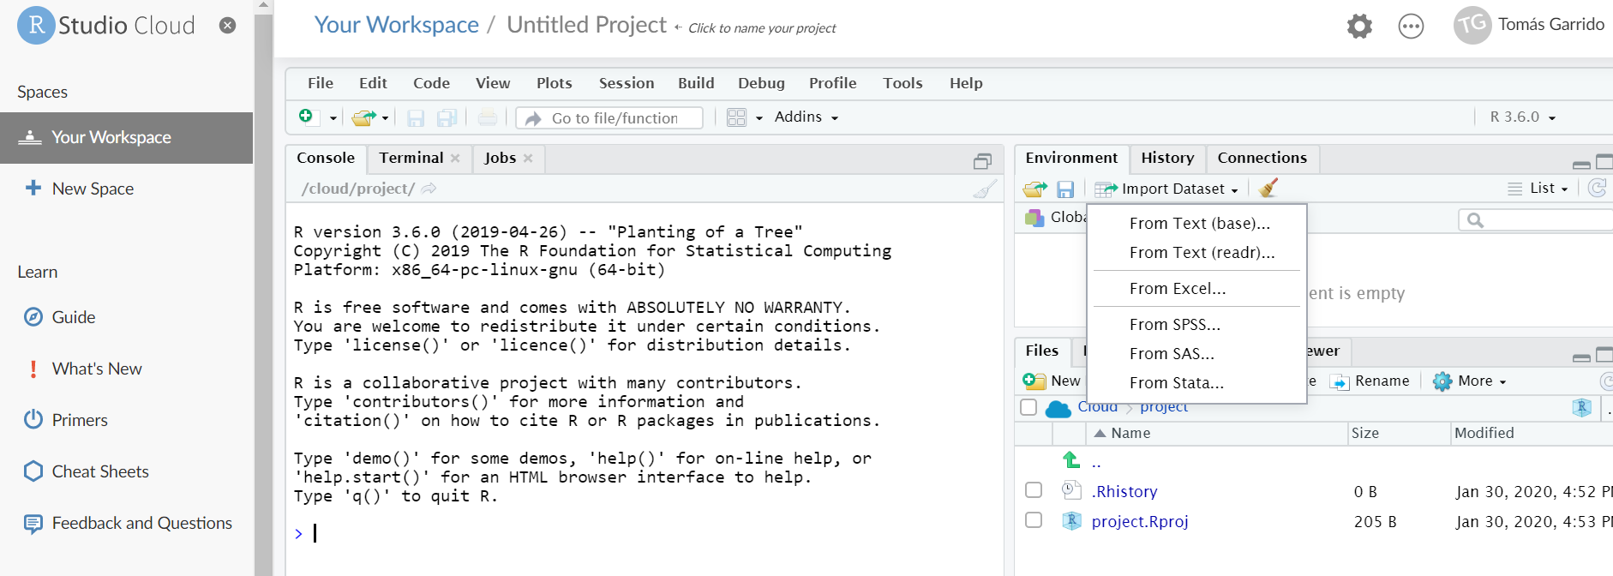Switch to the Terminal tab
This screenshot has width=1613, height=576.
(x=411, y=158)
